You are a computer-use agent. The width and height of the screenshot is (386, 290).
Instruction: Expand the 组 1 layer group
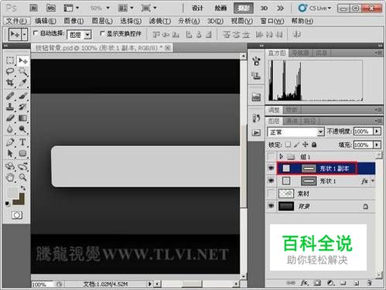pyautogui.click(x=281, y=156)
